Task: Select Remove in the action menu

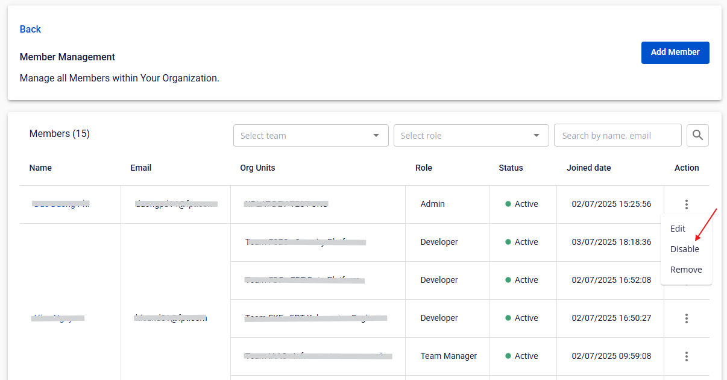Action: tap(686, 270)
